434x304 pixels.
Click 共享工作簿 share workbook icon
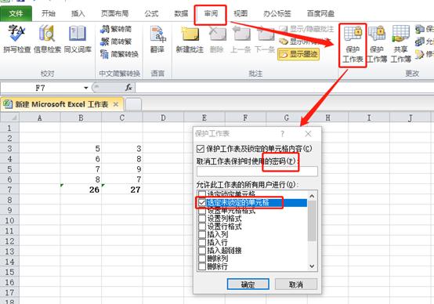tap(401, 45)
